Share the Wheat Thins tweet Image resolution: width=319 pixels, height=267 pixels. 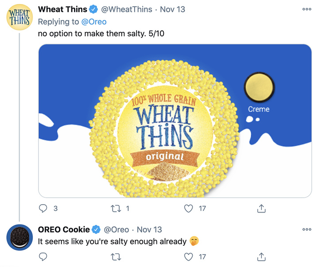click(x=261, y=208)
